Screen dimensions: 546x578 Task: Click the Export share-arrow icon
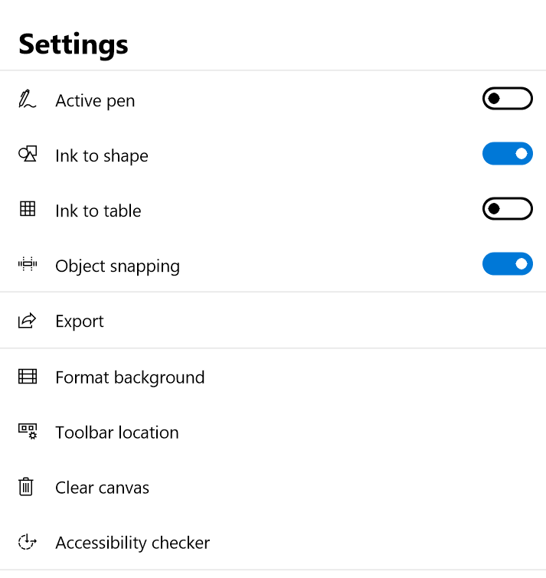28,320
